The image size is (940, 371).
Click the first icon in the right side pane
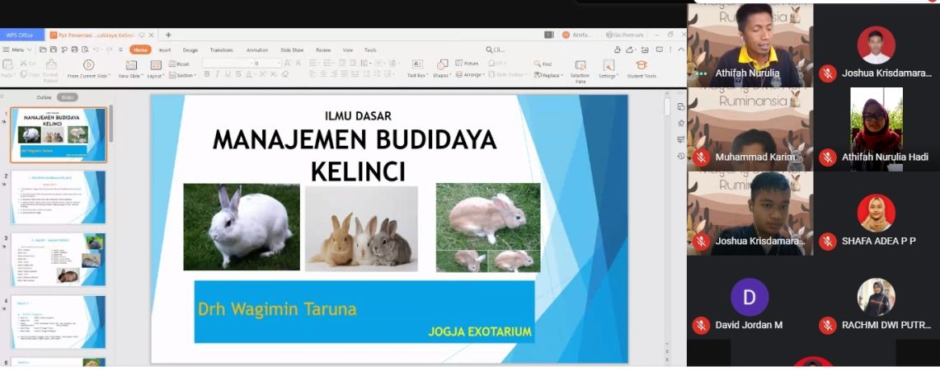point(681,106)
